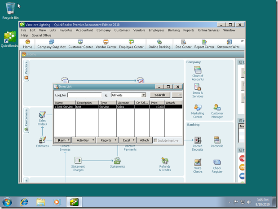The height and width of the screenshot is (209, 278).
Task: Select the Test Service item row
Action: pyautogui.click(x=118, y=107)
